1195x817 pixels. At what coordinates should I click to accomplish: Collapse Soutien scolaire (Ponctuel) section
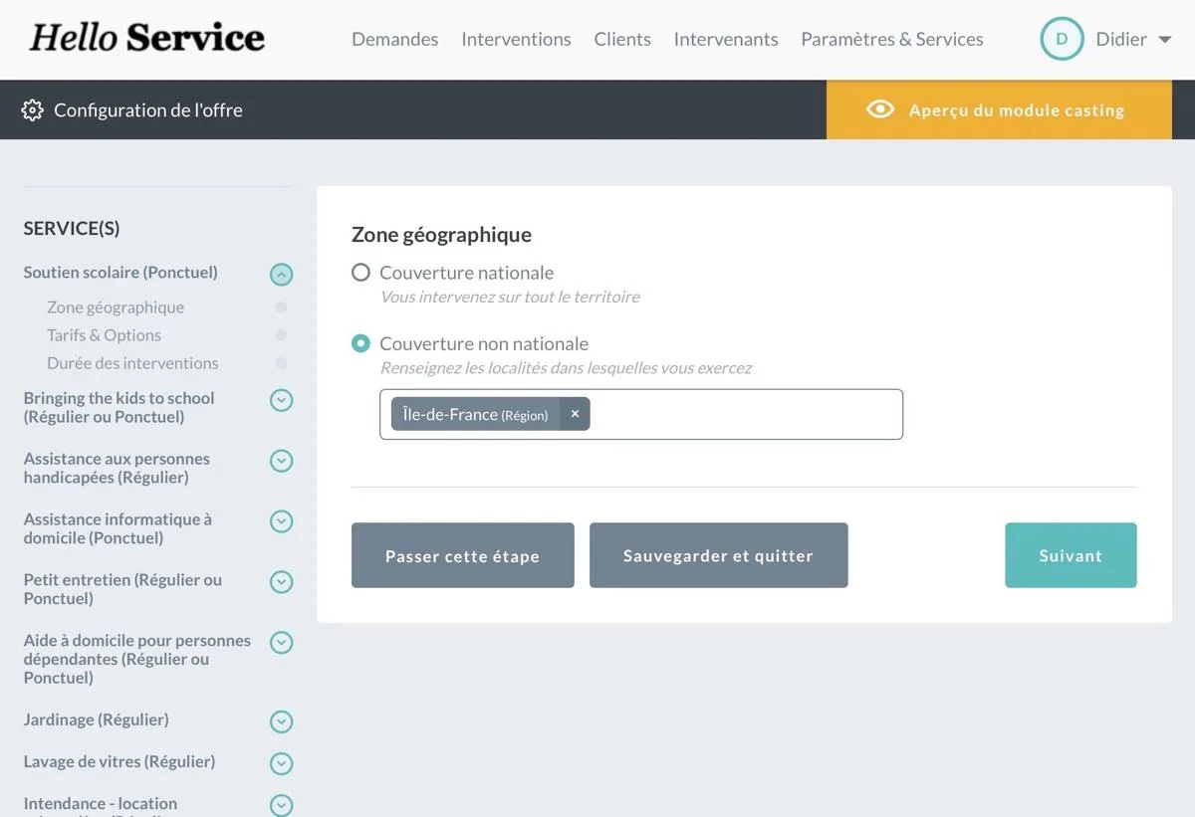[282, 274]
